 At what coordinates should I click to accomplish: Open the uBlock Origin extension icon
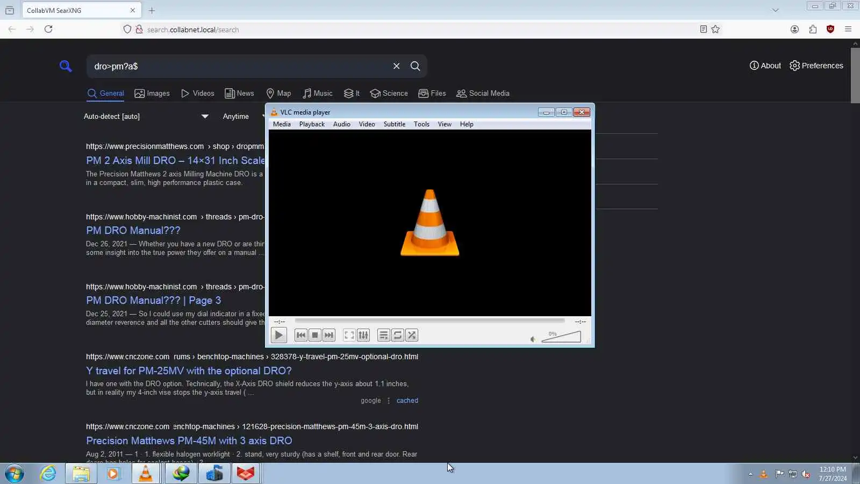click(830, 30)
